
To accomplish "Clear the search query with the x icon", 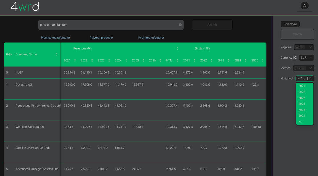I will coord(180,25).
